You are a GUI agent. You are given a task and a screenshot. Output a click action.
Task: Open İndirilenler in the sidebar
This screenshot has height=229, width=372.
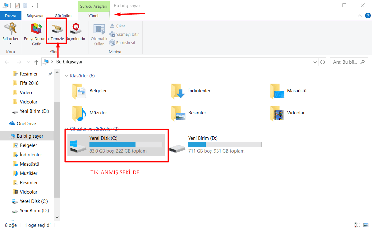[x=31, y=155]
